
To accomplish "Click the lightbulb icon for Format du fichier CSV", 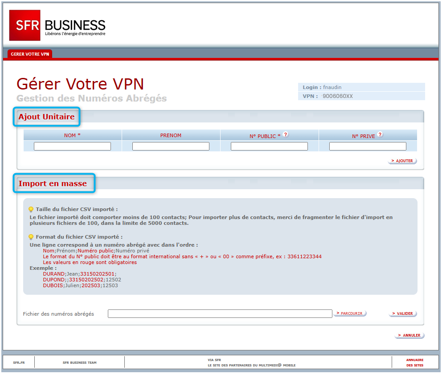I will pyautogui.click(x=31, y=237).
